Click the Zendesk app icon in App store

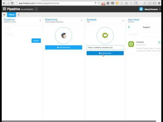click(x=131, y=44)
